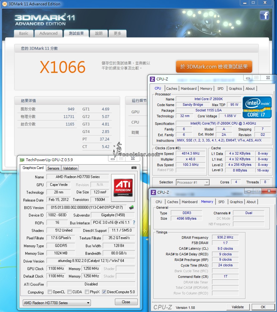Open Memory tab in upper CPU-Z window
The image size is (277, 312).
click(x=206, y=89)
